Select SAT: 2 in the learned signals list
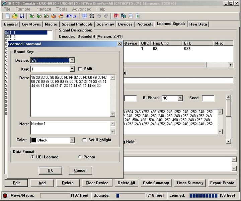Viewport: 241px width, 201px height. [26, 37]
